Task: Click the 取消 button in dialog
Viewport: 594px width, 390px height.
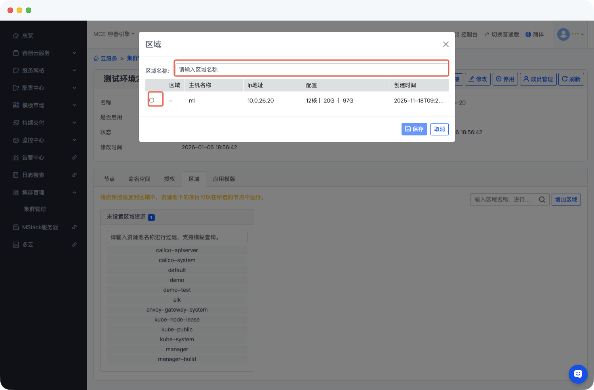Action: [x=439, y=129]
